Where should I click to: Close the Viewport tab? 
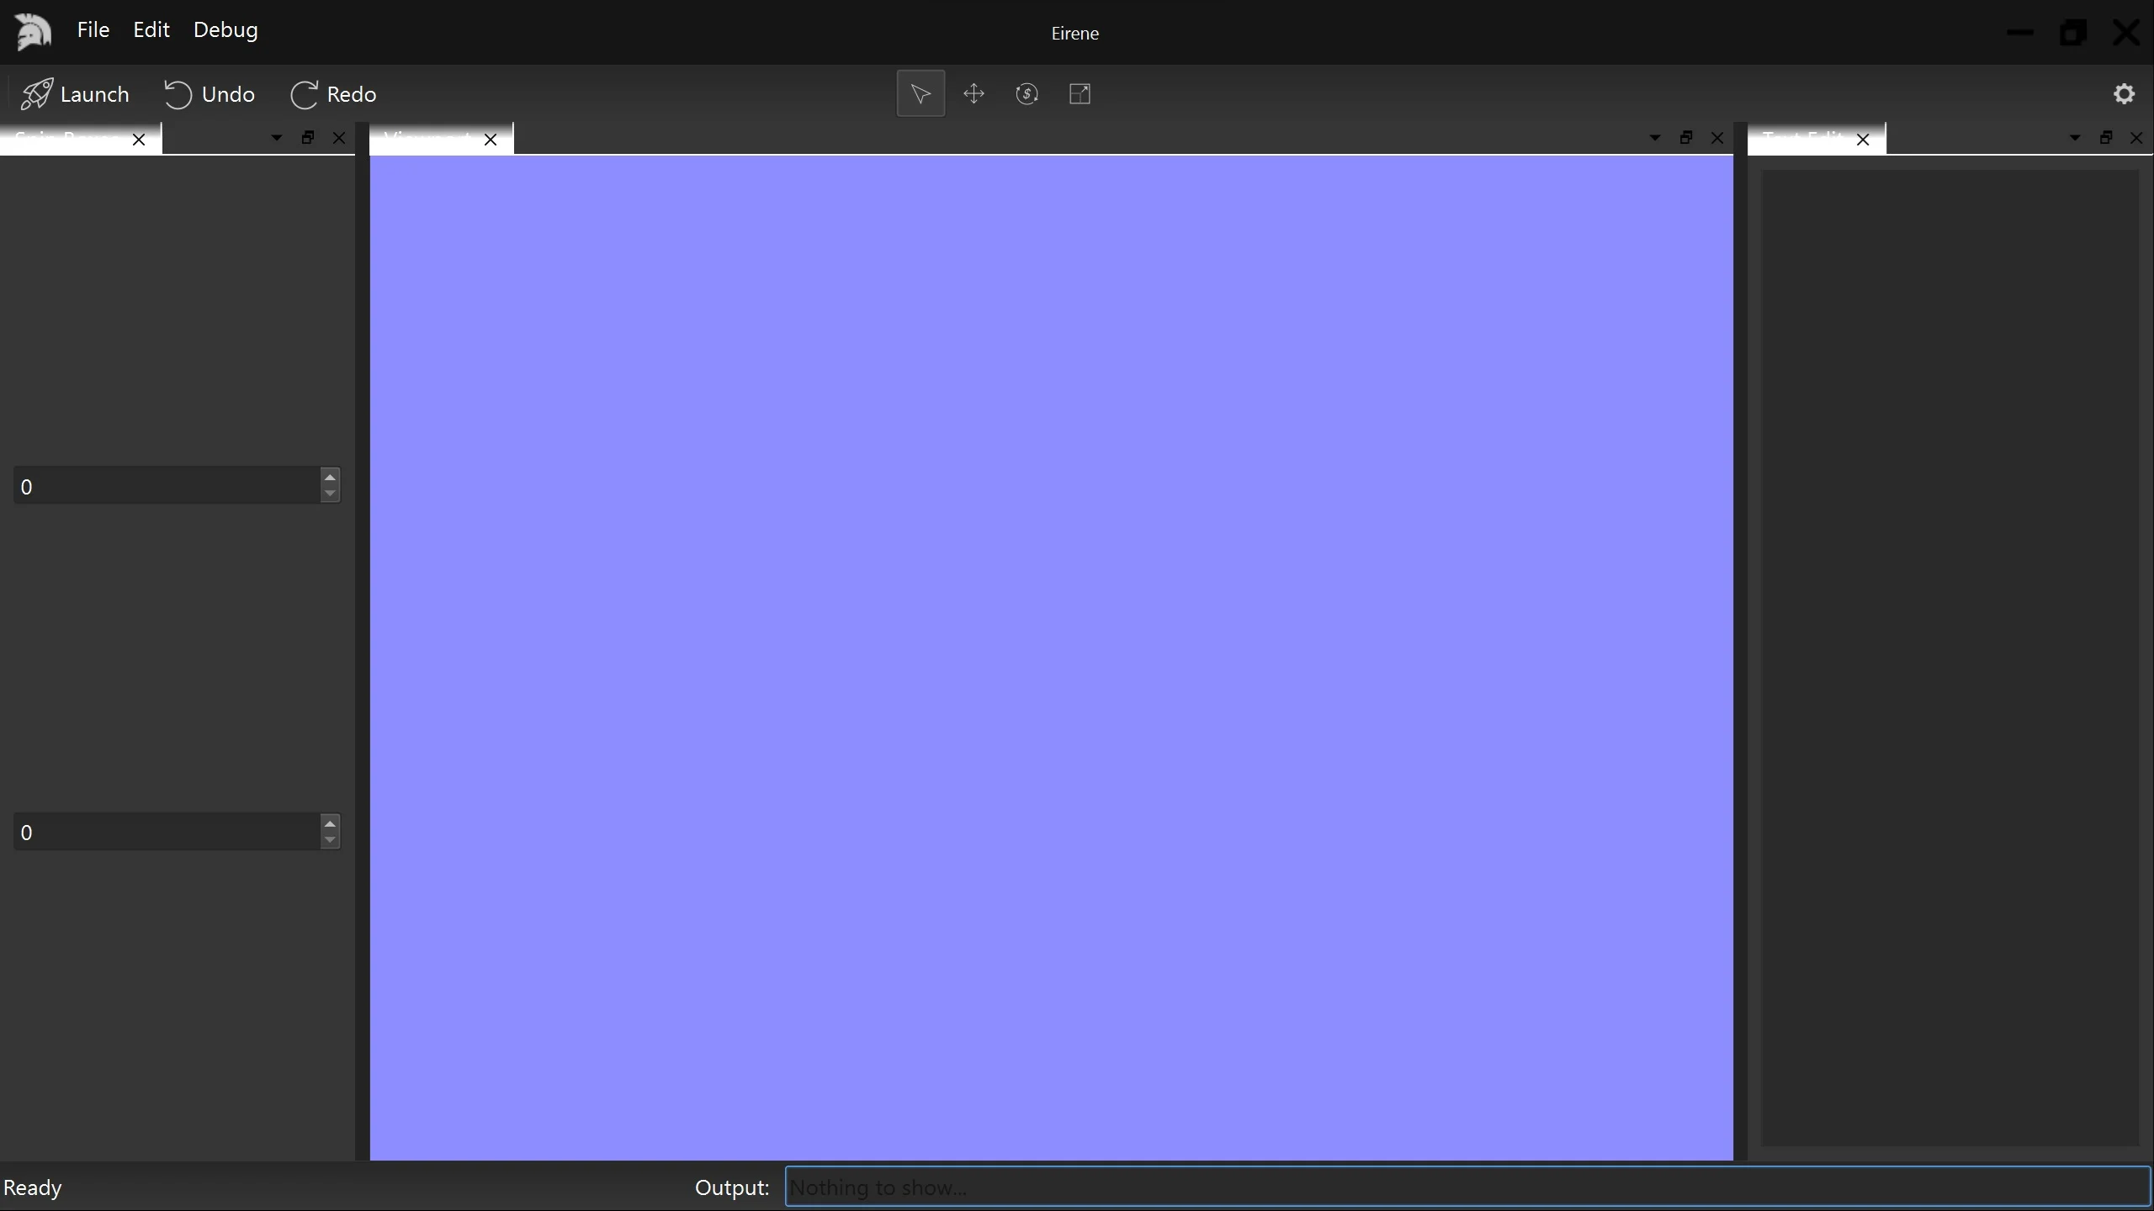coord(491,140)
